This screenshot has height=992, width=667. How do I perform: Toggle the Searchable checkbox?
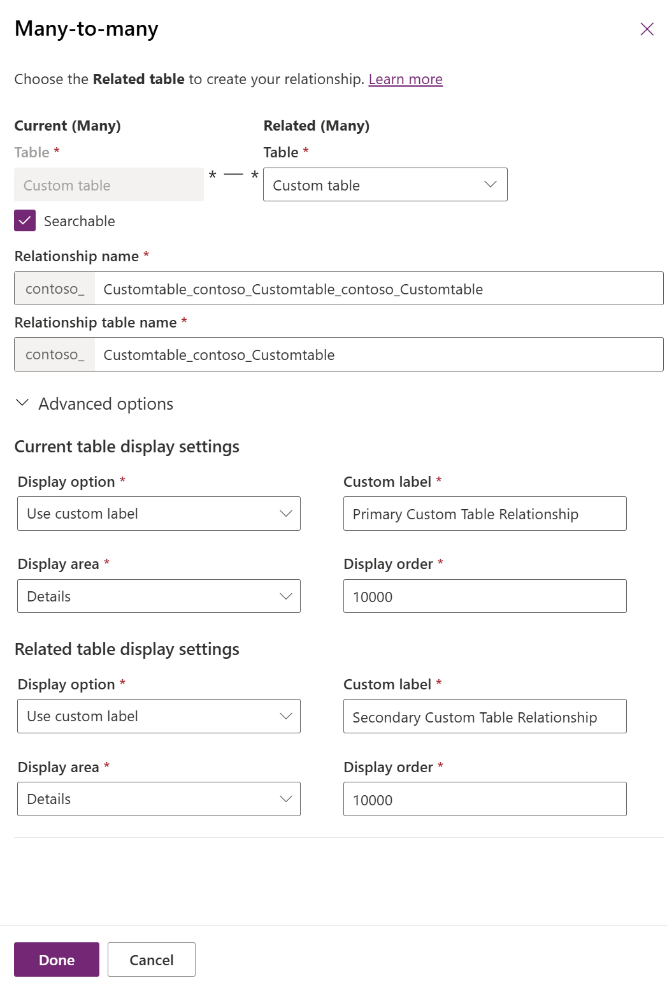coord(25,221)
